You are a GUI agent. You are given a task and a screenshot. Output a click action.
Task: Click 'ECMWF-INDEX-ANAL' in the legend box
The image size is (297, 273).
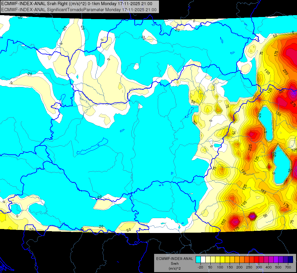point(174,259)
